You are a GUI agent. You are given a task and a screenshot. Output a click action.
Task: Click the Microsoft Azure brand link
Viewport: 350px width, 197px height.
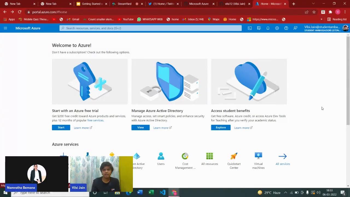[28, 28]
